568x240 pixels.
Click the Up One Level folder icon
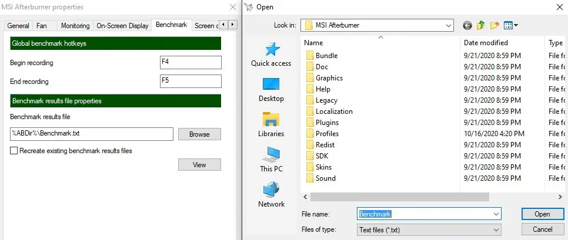(481, 25)
